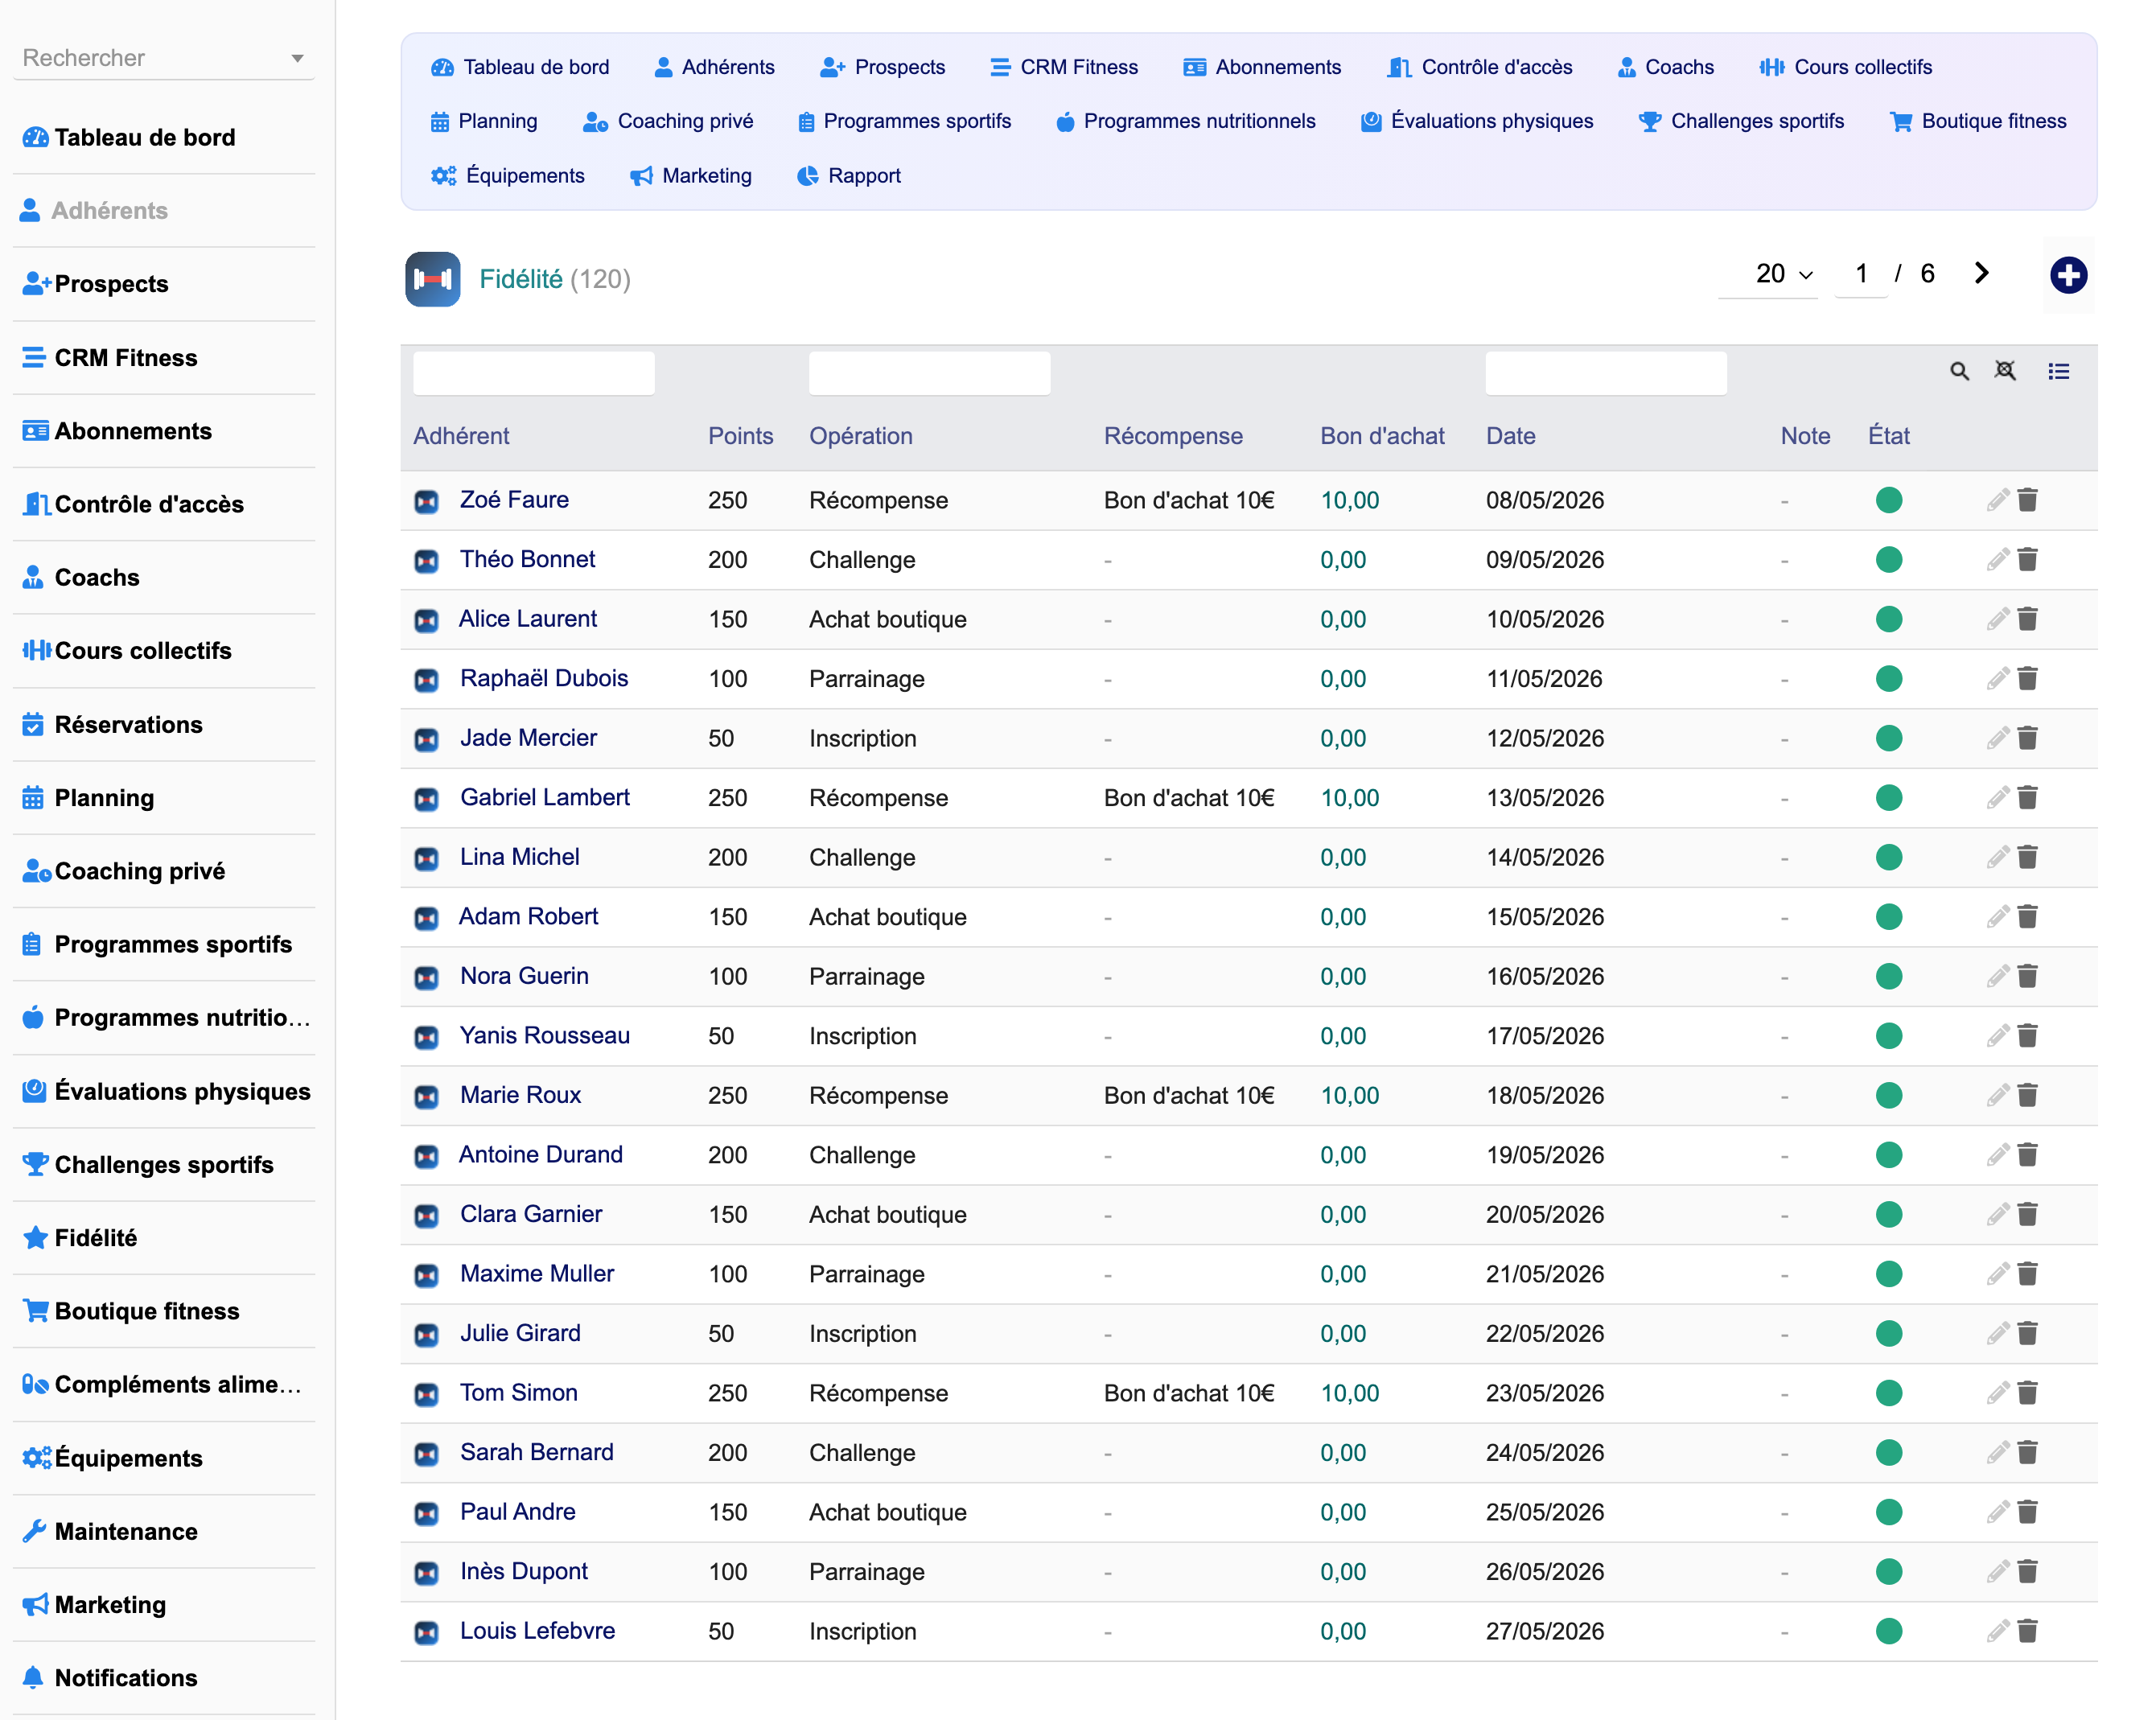This screenshot has height=1720, width=2156.
Task: Click the clear-search crossed magnifier icon
Action: tap(2005, 371)
